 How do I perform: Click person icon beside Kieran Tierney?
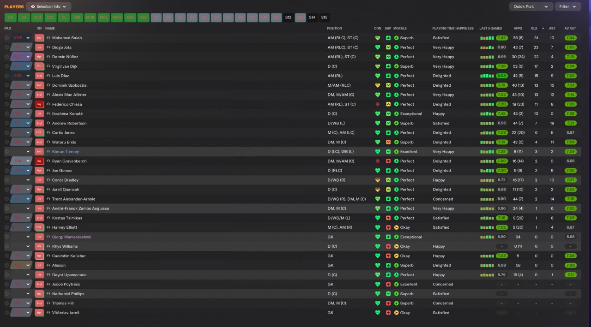point(48,152)
